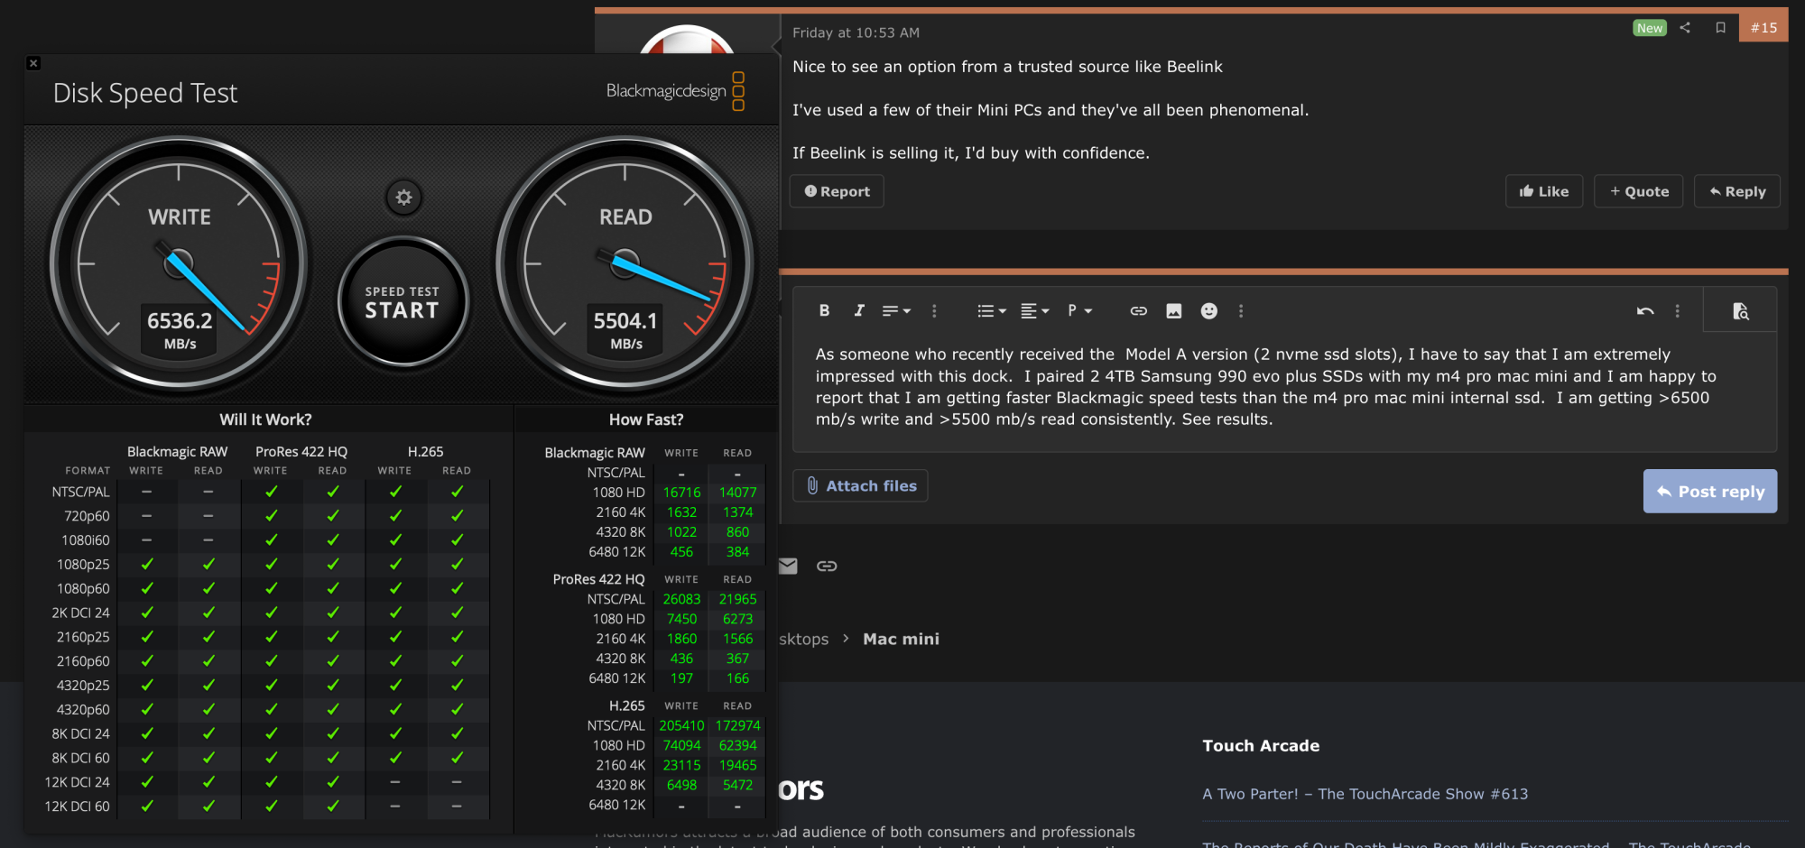Submit with the Post reply button
The height and width of the screenshot is (848, 1805).
coord(1710,491)
